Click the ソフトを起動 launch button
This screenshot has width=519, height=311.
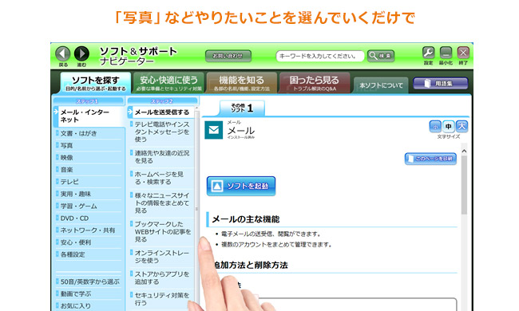click(x=241, y=186)
